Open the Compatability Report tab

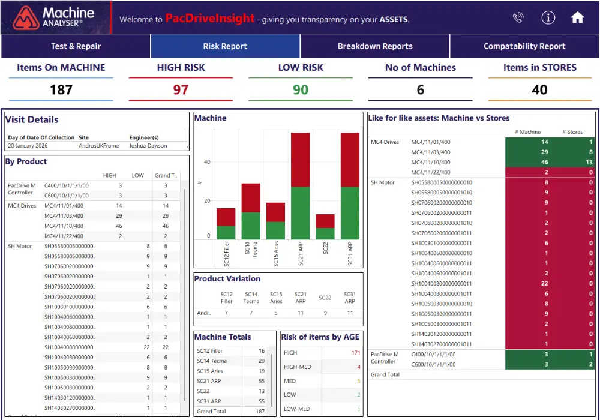(524, 46)
